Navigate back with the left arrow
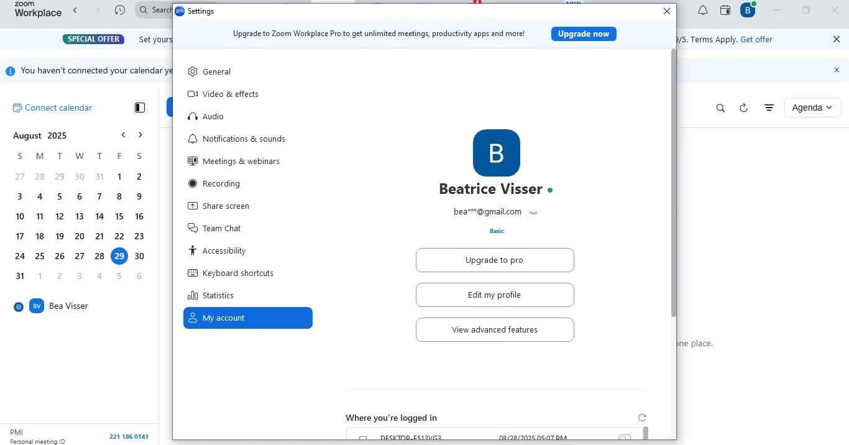Screen dimensions: 849x445 click(75, 10)
